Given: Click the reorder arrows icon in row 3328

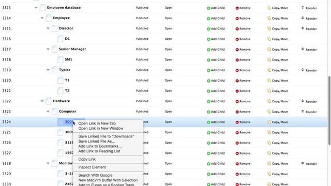Looking at the screenshot, I should click(303, 163).
